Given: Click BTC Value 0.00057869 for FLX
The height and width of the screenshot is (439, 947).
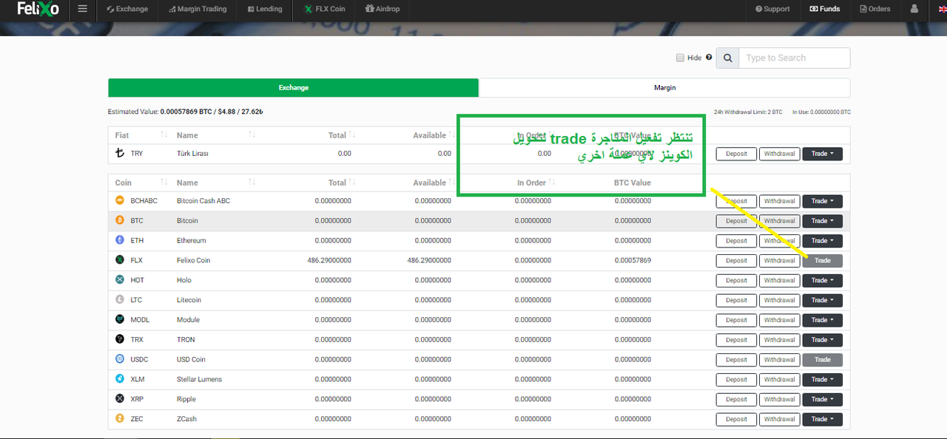Looking at the screenshot, I should 633,260.
